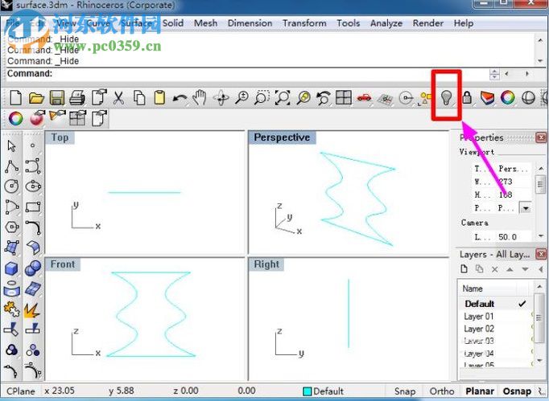Open a file using folder icon
This screenshot has height=401, width=549.
36,98
